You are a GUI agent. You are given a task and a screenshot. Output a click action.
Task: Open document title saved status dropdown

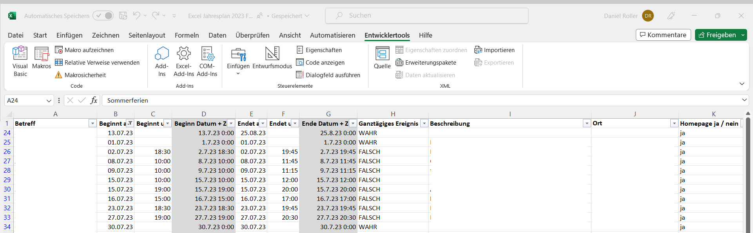(290, 16)
